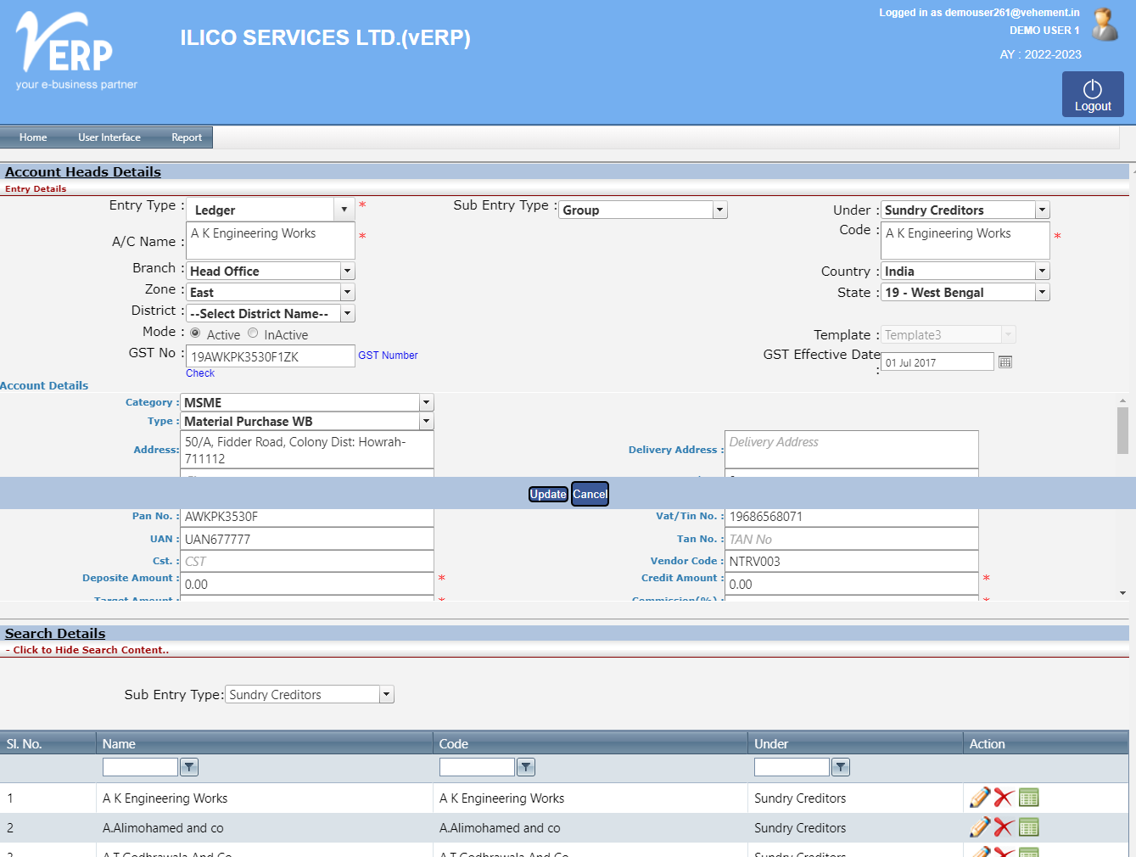The width and height of the screenshot is (1136, 857).
Task: Click the Address text area
Action: 307,450
